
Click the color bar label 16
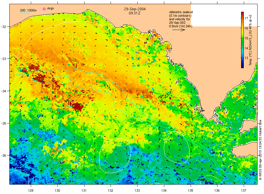[246, 28]
